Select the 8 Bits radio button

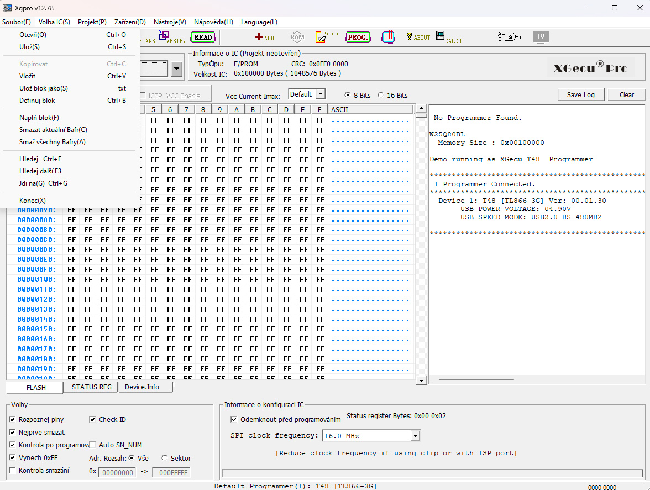(x=347, y=95)
